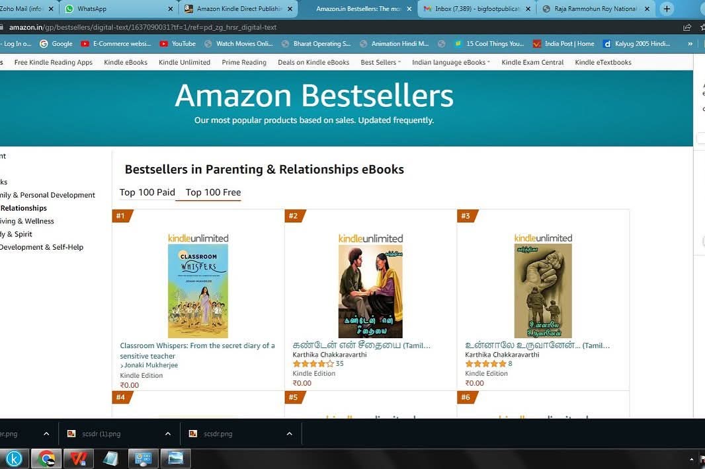Open the WPS Office taskbar icon

[x=79, y=458]
